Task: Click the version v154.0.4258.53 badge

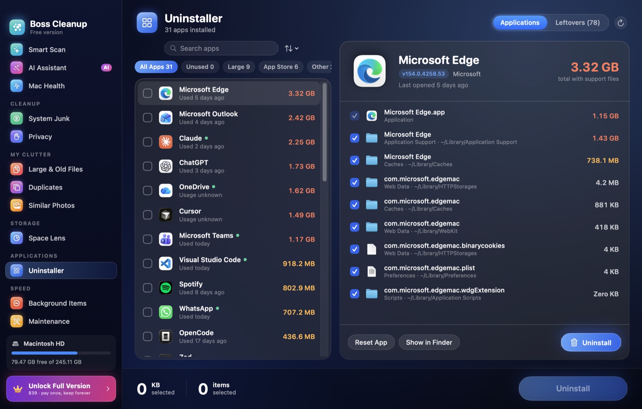Action: (423, 74)
